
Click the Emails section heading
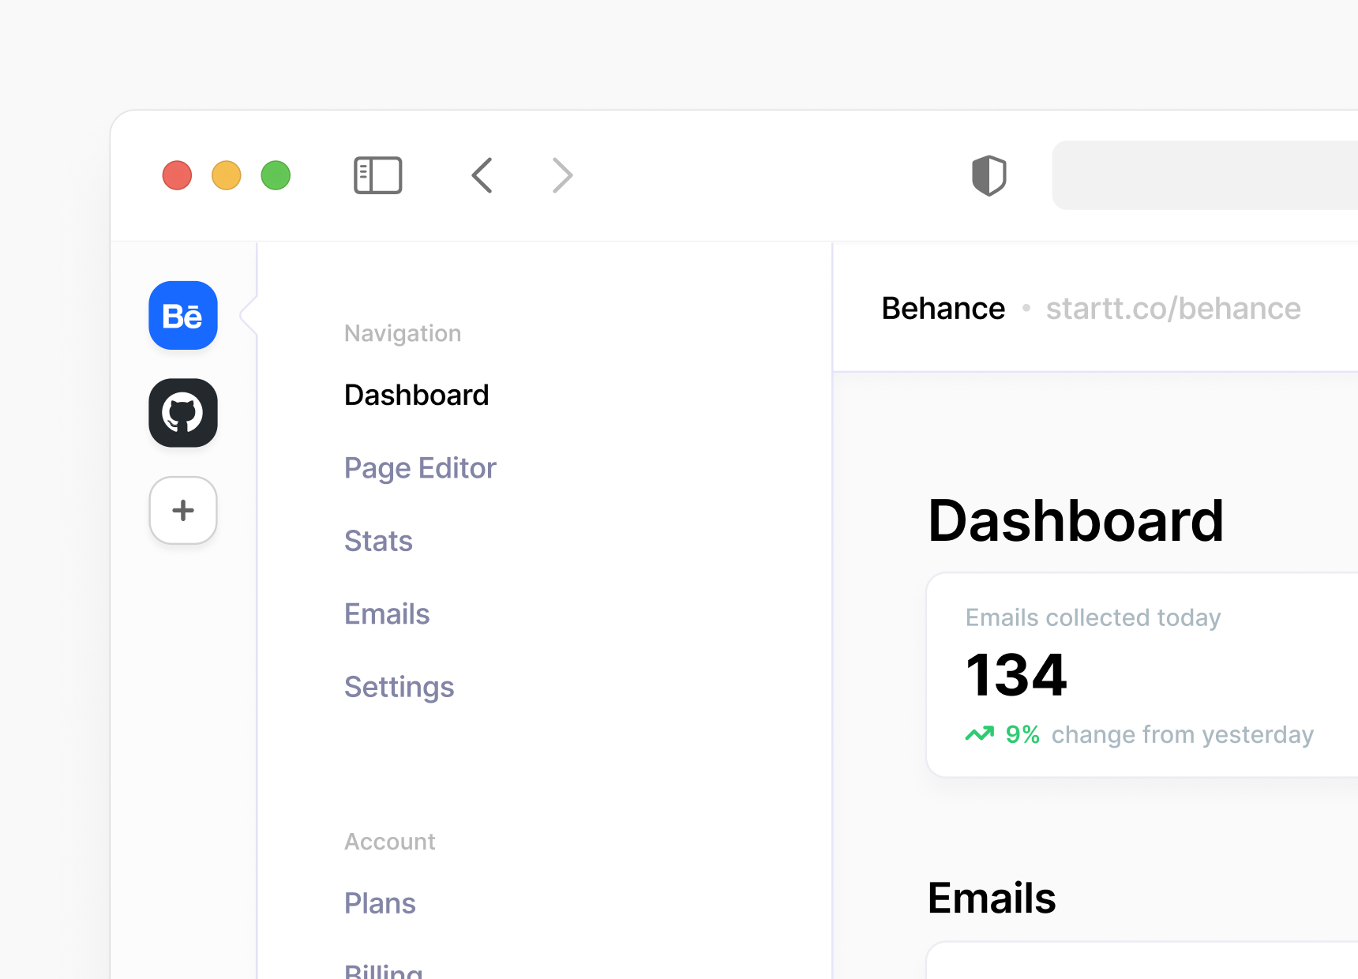click(992, 898)
